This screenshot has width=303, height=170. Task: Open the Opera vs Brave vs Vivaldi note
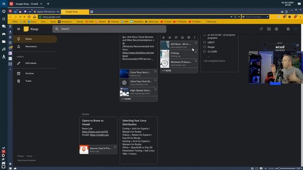point(98,136)
